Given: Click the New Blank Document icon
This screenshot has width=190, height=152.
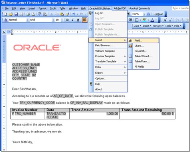Looking at the screenshot, I should coord(6,14).
